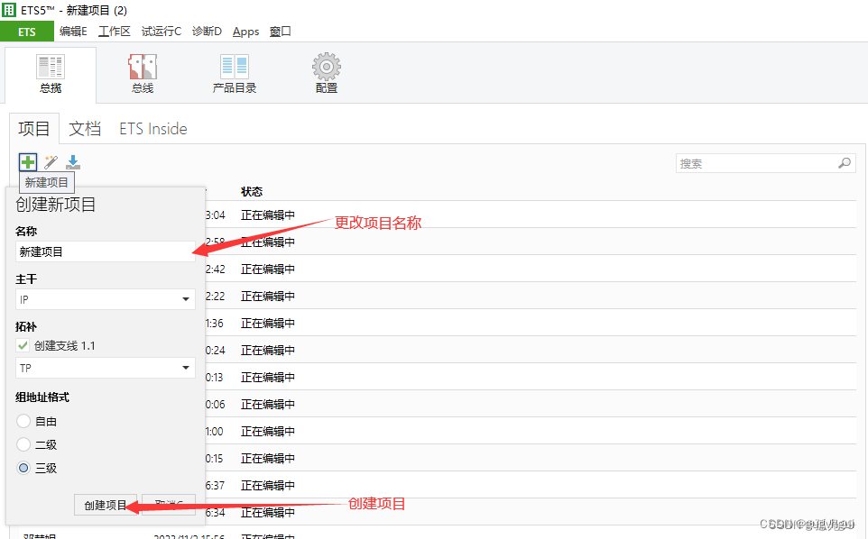Open the 诊断D menu

point(207,32)
